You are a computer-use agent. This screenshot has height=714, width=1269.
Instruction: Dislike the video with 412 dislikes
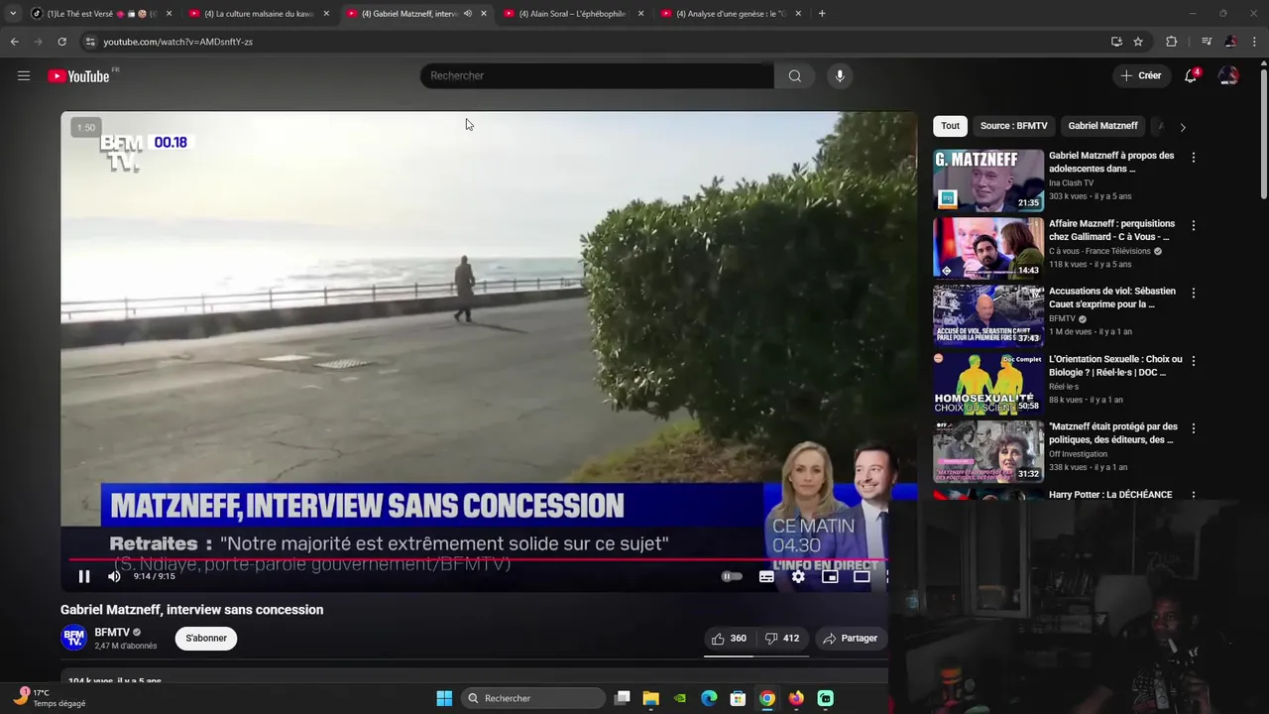782,639
